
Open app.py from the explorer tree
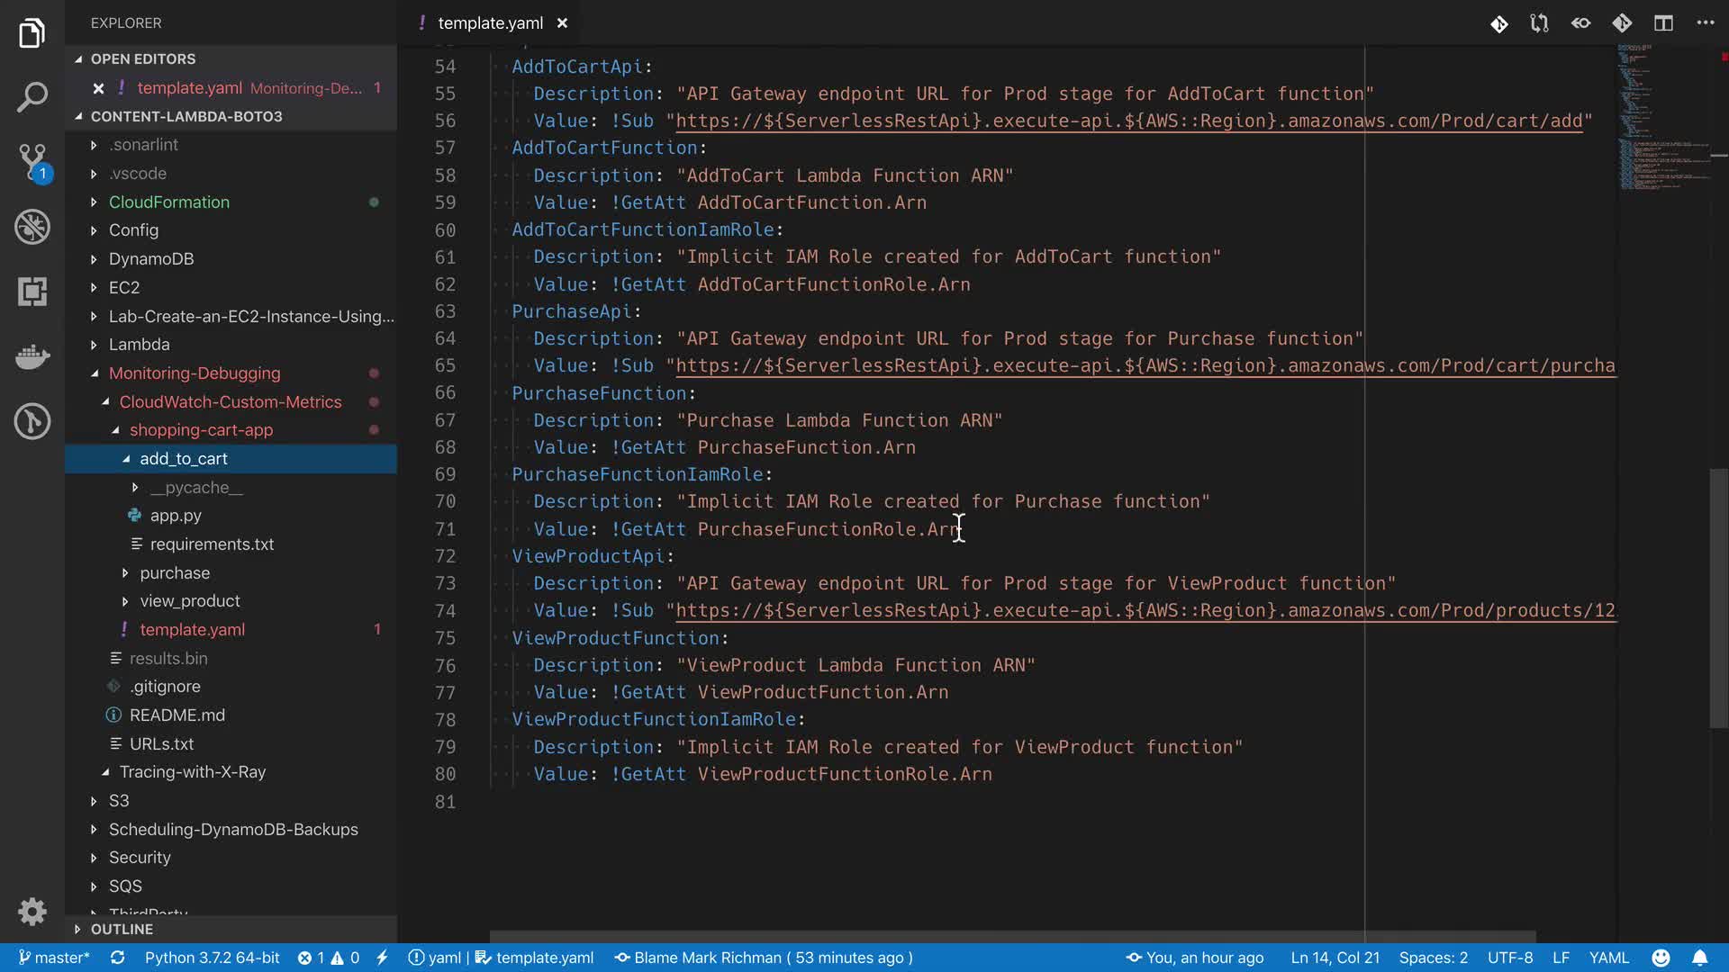176,516
